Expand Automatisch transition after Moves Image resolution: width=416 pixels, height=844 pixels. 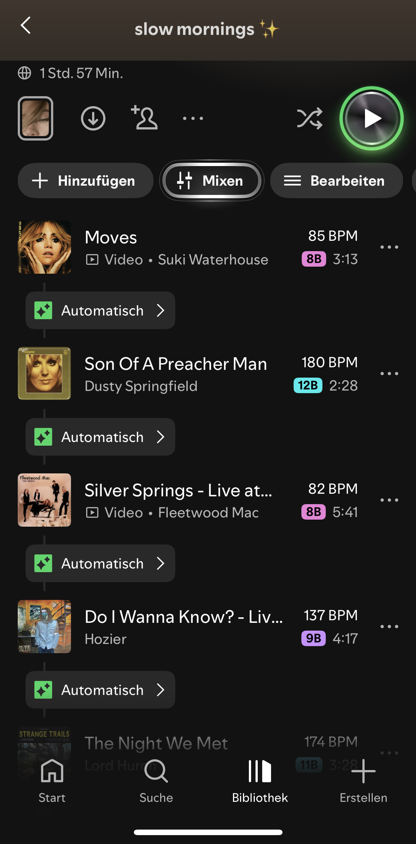point(100,311)
